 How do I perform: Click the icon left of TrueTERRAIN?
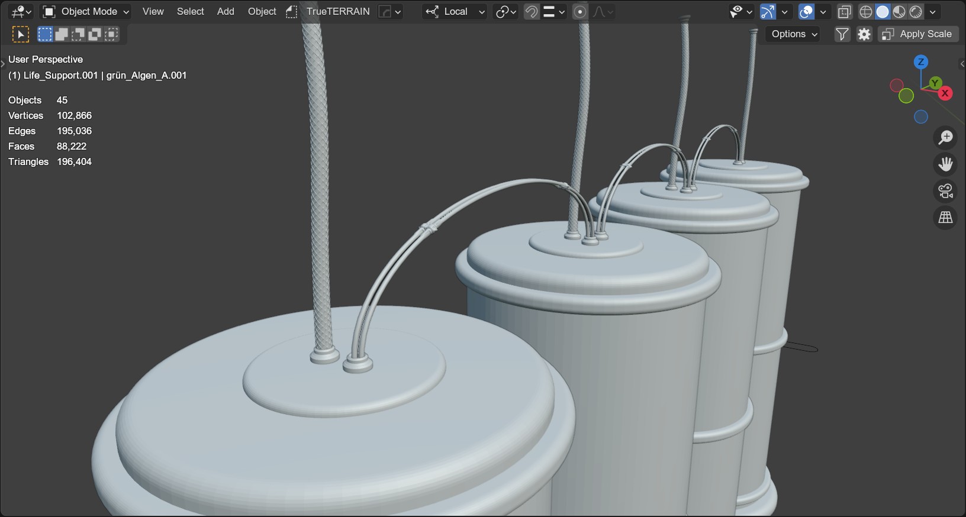pyautogui.click(x=291, y=11)
